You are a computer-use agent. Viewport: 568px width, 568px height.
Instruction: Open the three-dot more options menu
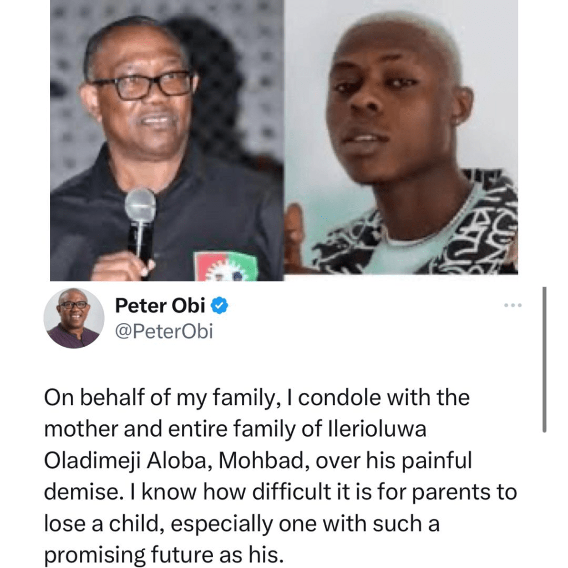(513, 306)
